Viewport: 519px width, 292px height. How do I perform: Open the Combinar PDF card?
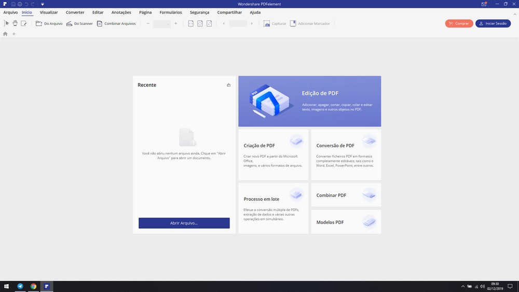pos(346,195)
